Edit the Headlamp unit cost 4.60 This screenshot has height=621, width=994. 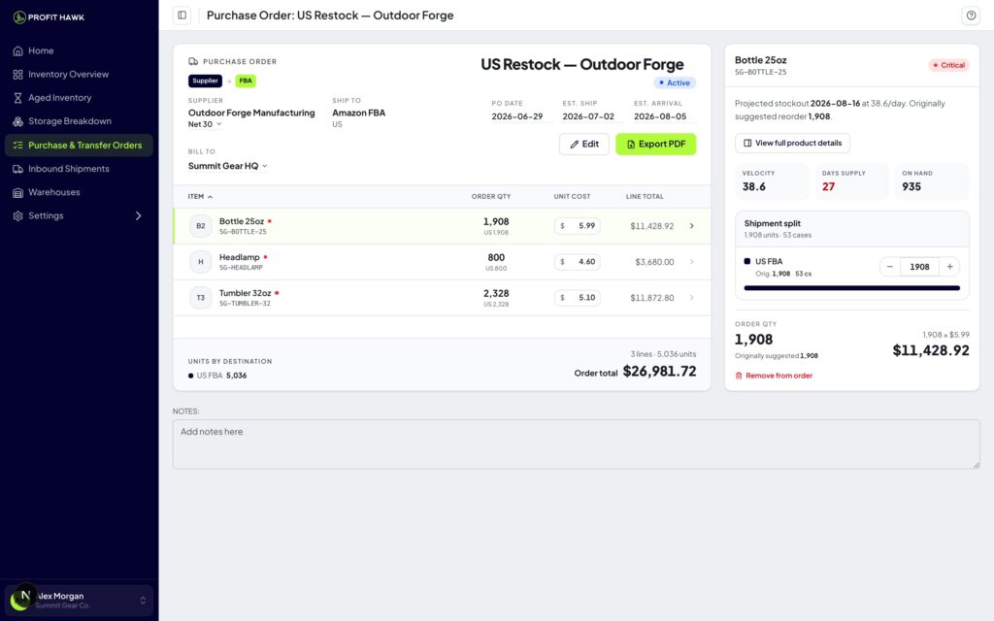578,262
